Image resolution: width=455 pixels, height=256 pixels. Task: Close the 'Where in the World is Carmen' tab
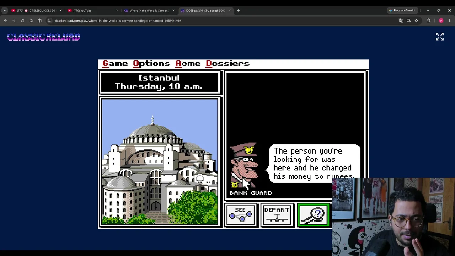173,11
